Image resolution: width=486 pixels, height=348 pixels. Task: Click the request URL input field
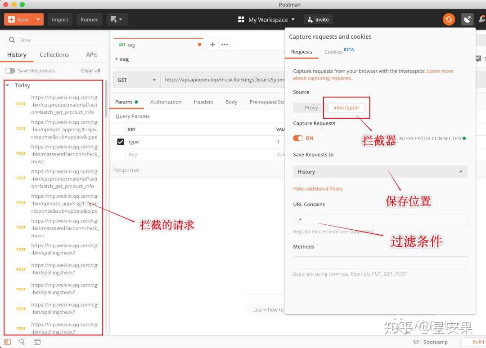pos(223,80)
